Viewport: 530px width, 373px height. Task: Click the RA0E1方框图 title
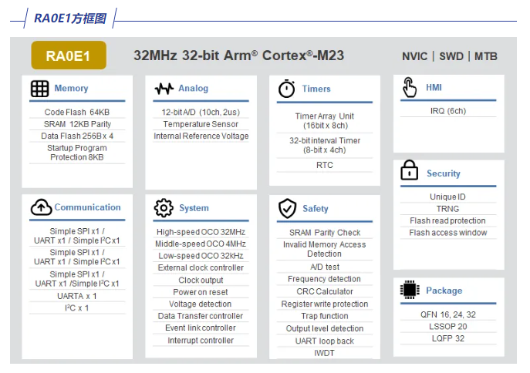[x=70, y=18]
